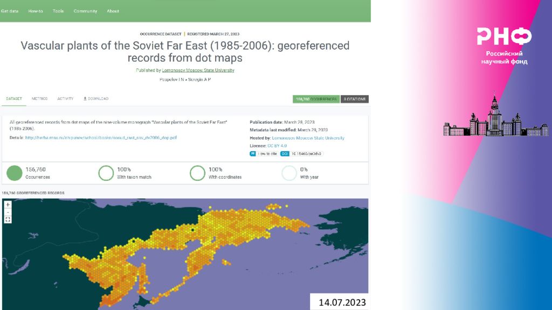552x310 pixels.
Task: Zoom in on the map with plus button
Action: click(x=8, y=205)
